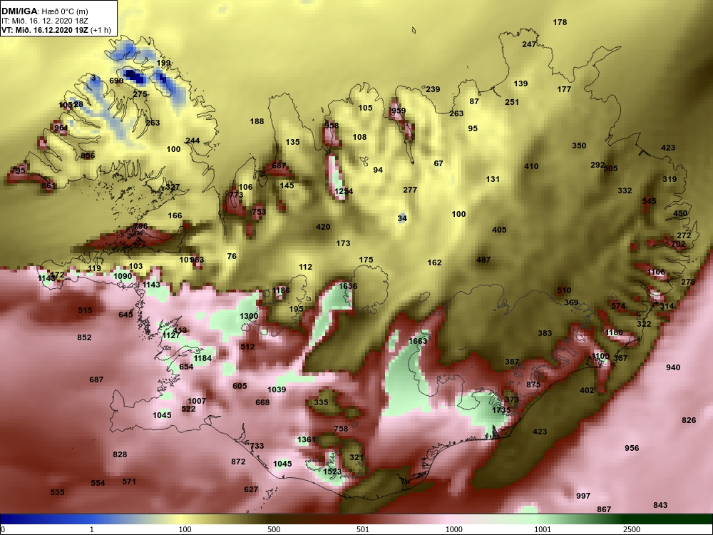Click the map value 627
The width and height of the screenshot is (713, 535).
[251, 489]
